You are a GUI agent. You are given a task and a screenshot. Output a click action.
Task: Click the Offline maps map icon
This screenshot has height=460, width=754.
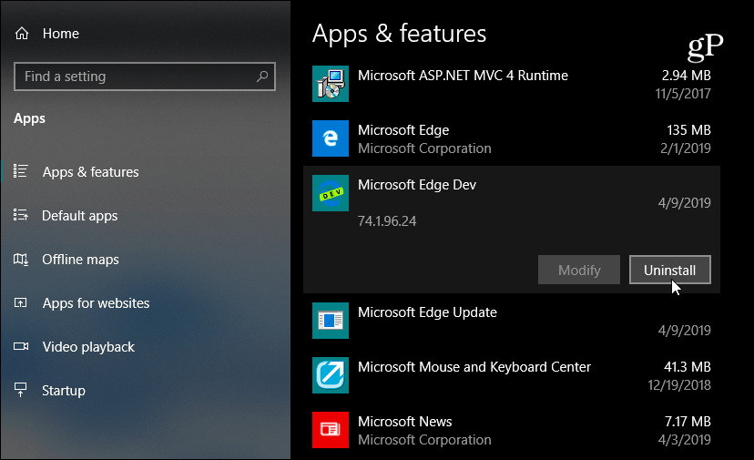coord(20,260)
